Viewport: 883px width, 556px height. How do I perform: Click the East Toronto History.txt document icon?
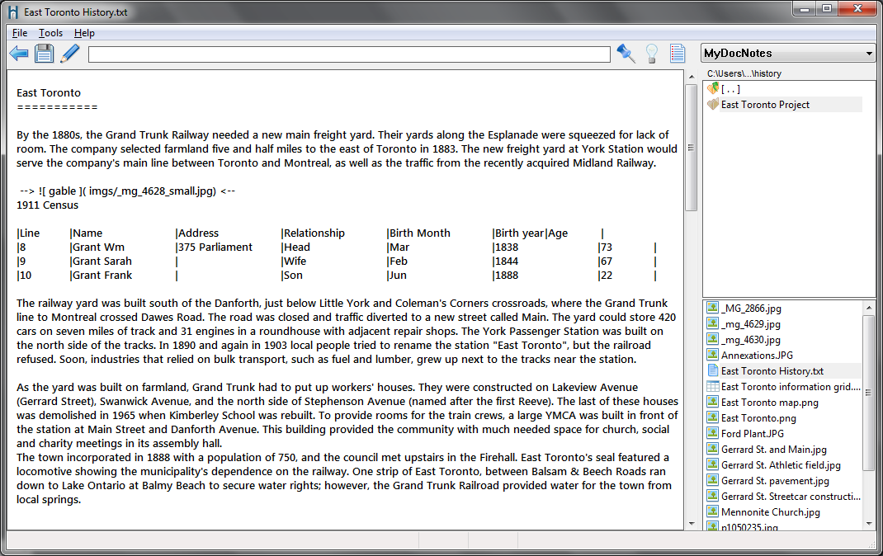coord(712,371)
